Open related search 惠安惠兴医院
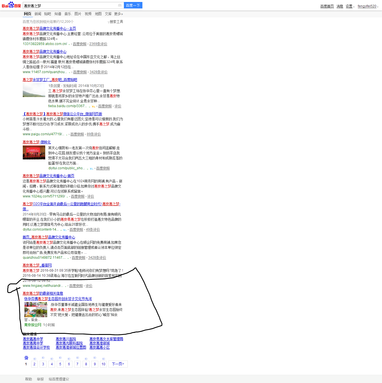 coord(66,339)
